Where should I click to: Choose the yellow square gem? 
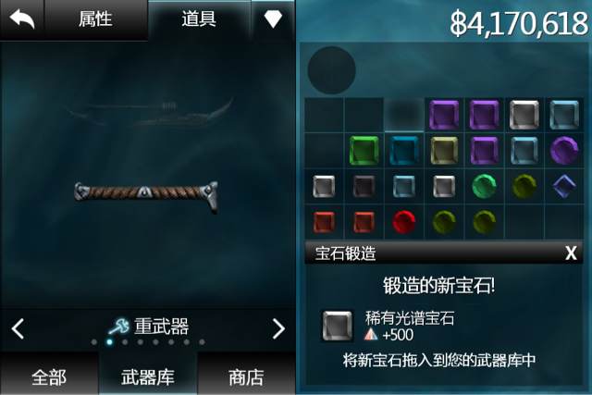(444, 151)
